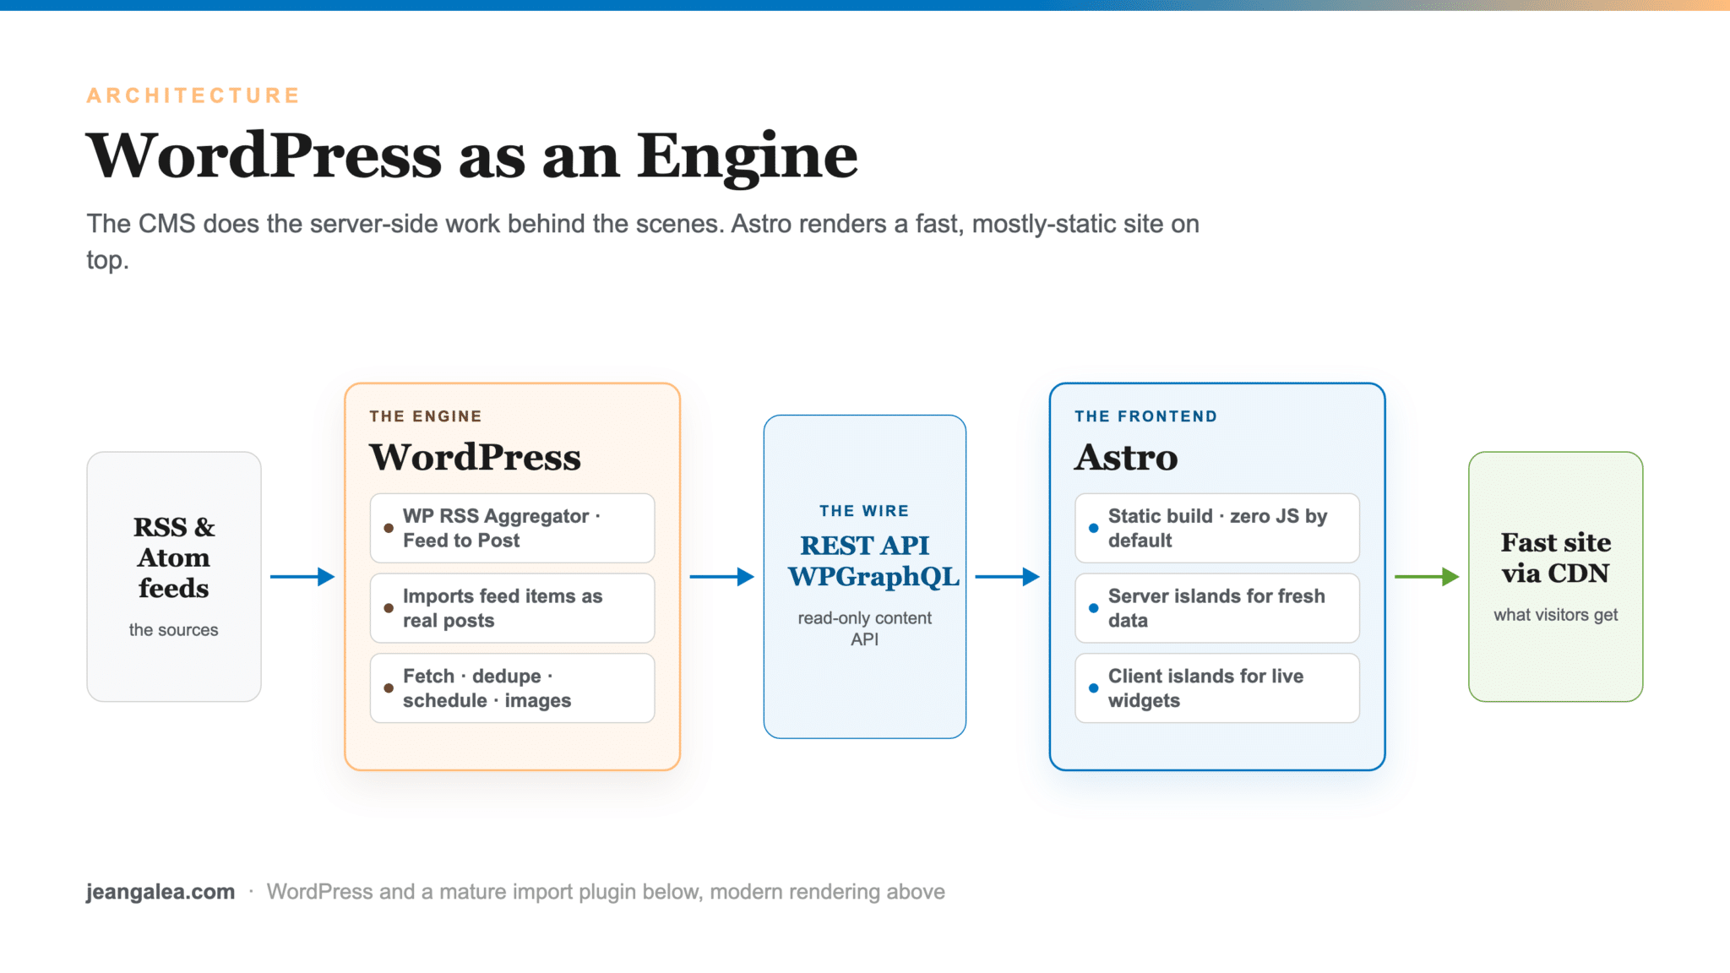Click footer text 'WordPress and a mature import plugin below'
The image size is (1730, 973).
pos(485,892)
